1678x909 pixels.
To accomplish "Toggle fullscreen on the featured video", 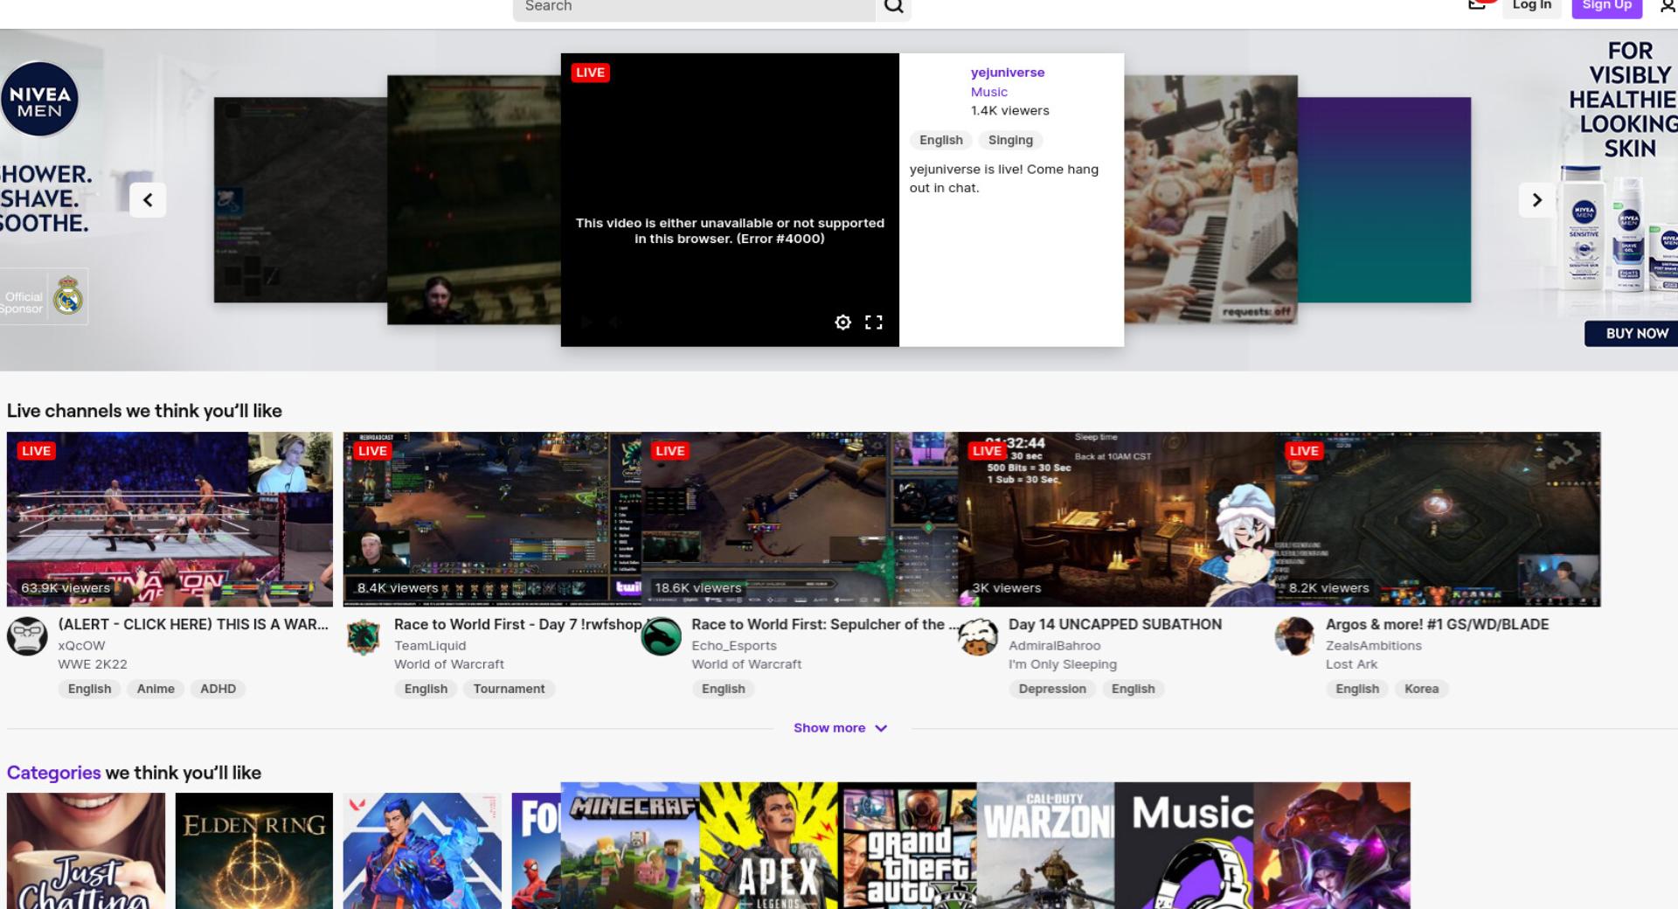I will coord(873,323).
